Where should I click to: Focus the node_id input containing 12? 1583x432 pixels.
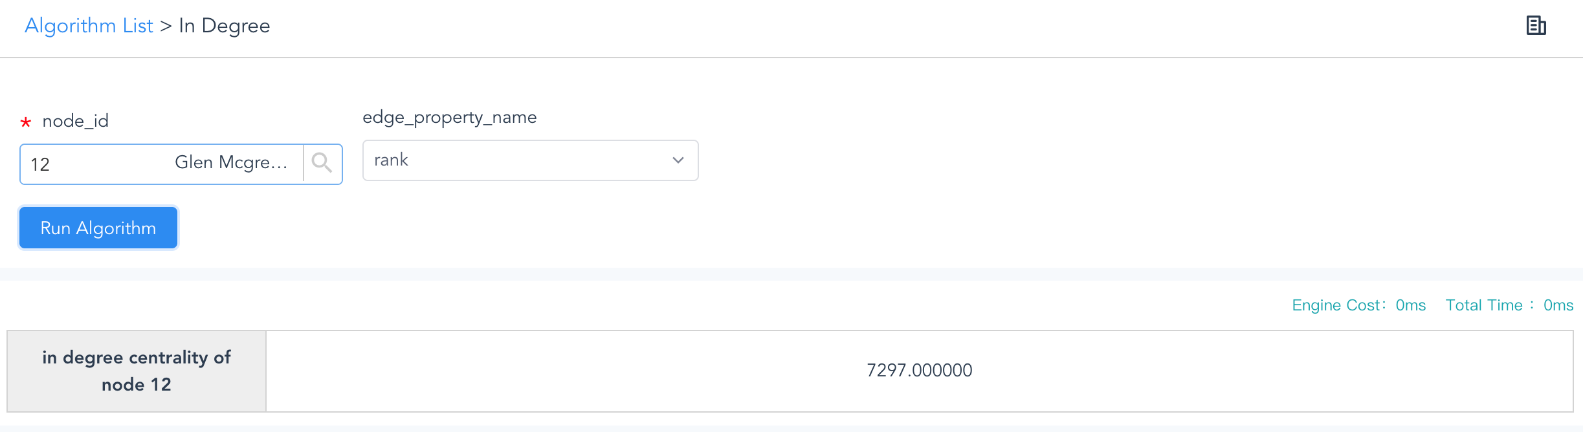[x=161, y=164]
